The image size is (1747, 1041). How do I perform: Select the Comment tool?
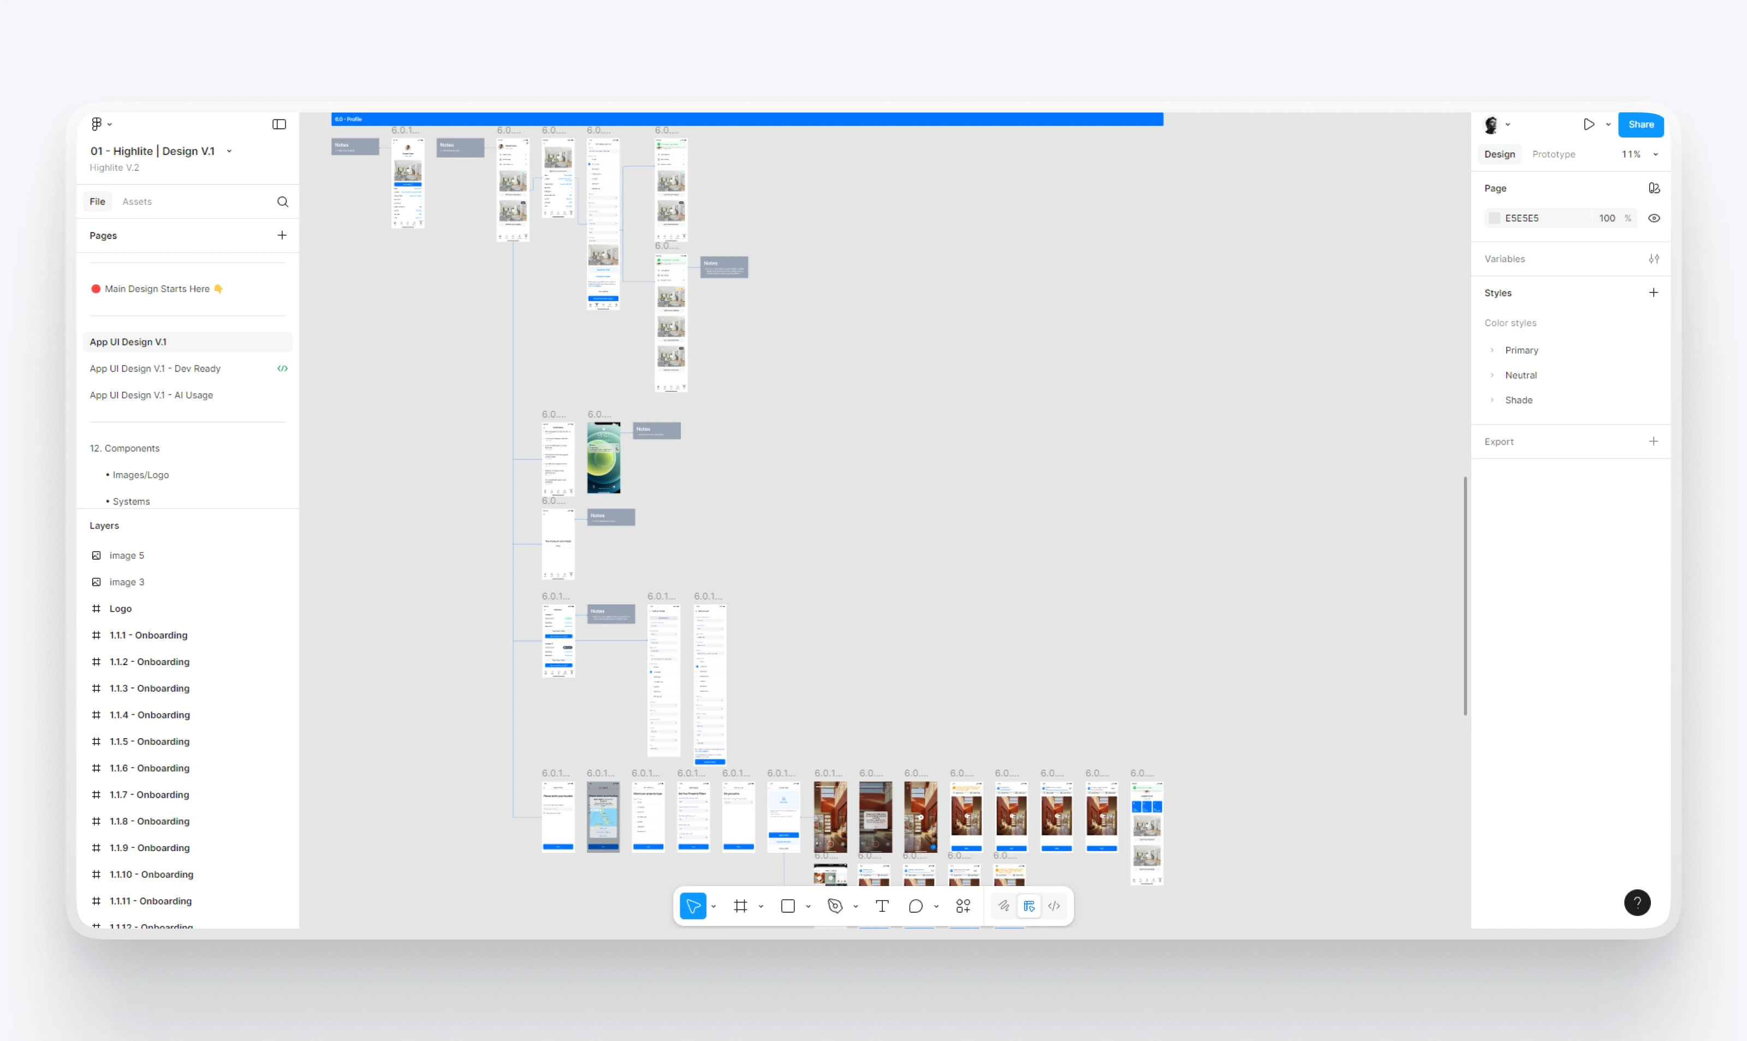915,906
